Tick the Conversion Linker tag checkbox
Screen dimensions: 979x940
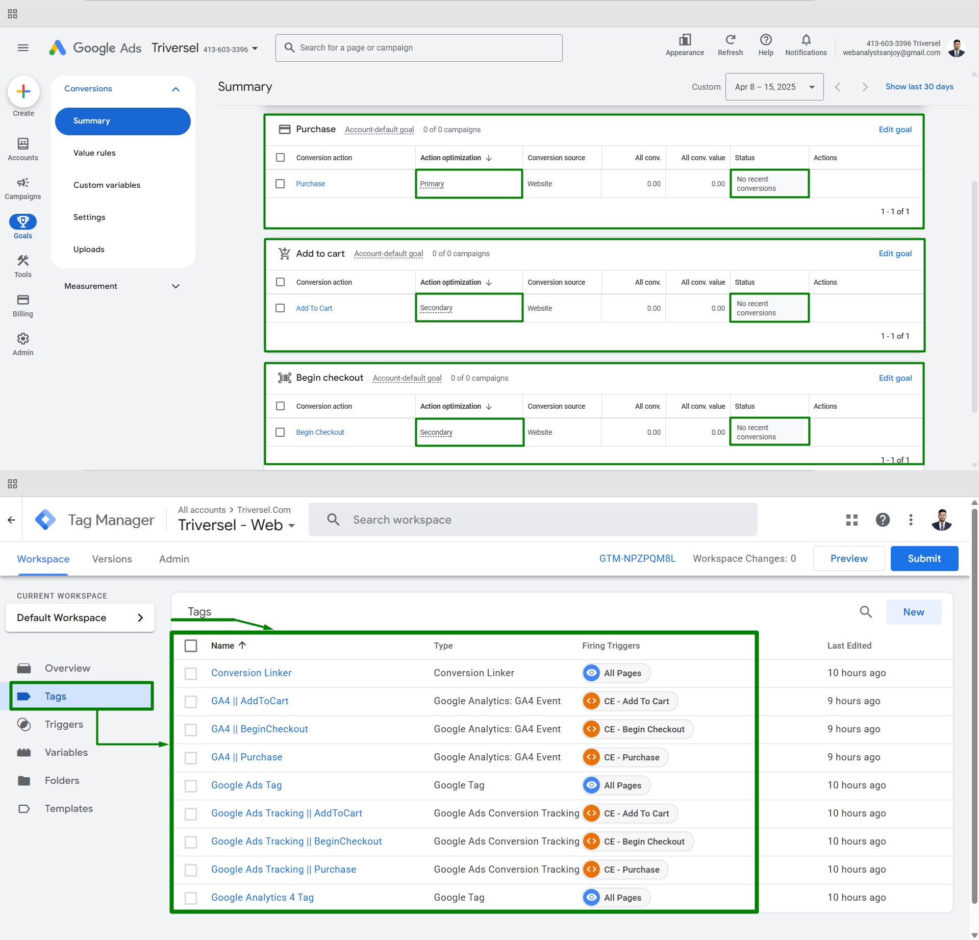pyautogui.click(x=191, y=673)
